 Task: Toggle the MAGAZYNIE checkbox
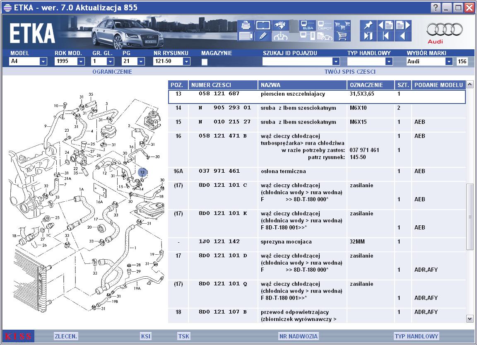coord(205,62)
